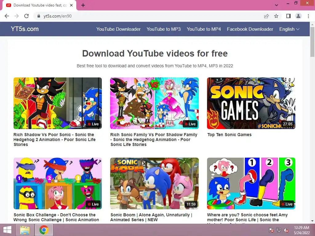The height and width of the screenshot is (236, 315).
Task: Click the scrollbar up arrow
Action: point(312,24)
